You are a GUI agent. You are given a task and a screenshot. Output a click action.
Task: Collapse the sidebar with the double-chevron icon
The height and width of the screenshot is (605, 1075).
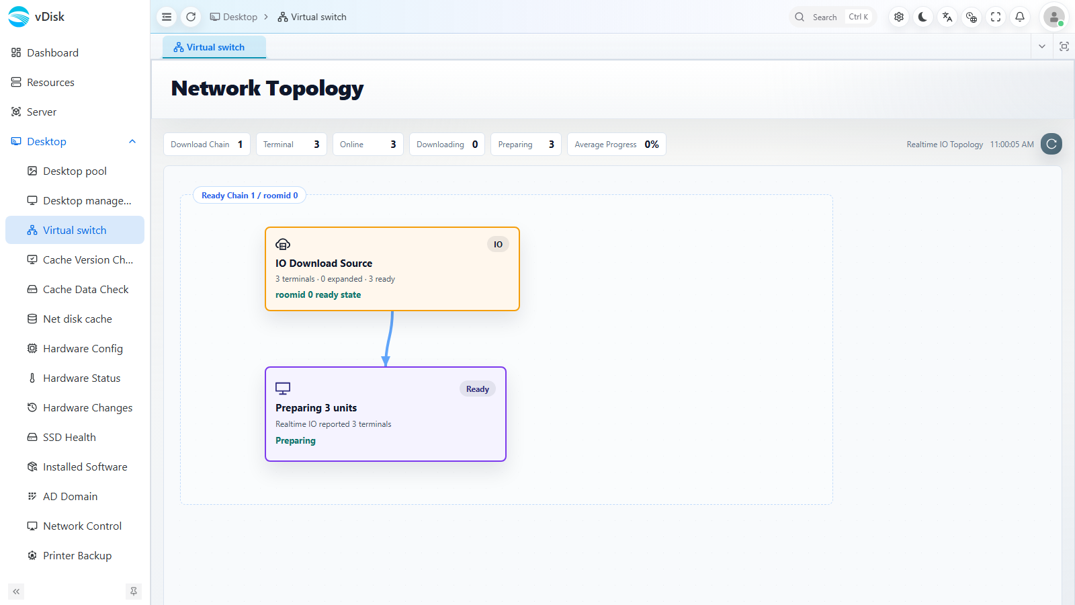point(16,592)
